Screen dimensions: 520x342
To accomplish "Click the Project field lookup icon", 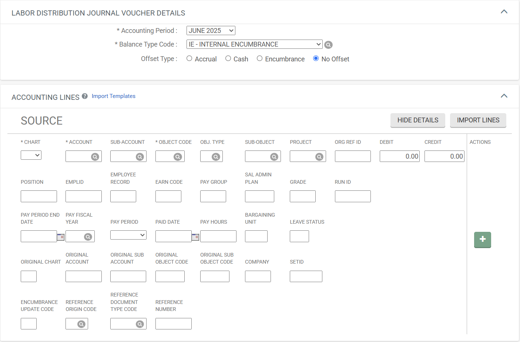I will click(319, 157).
